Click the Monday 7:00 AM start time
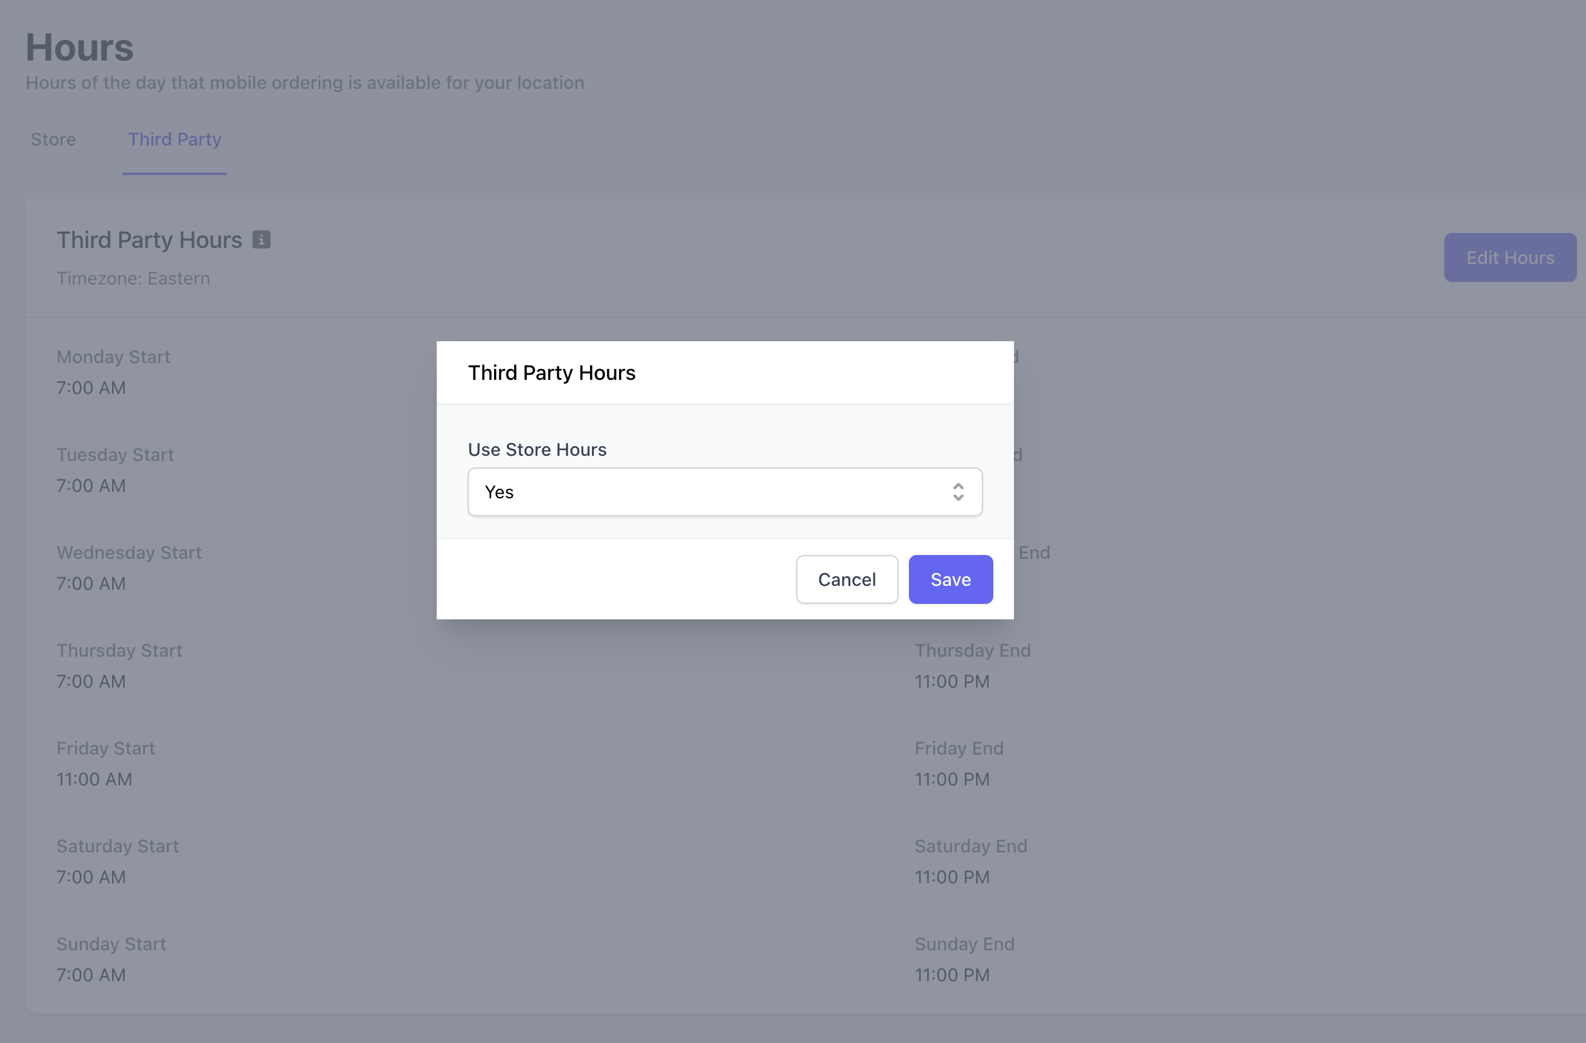The image size is (1586, 1043). pyautogui.click(x=91, y=388)
